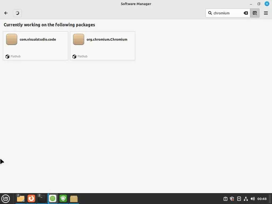The image size is (272, 204).
Task: Minimize the Software Manager window
Action: click(x=251, y=4)
